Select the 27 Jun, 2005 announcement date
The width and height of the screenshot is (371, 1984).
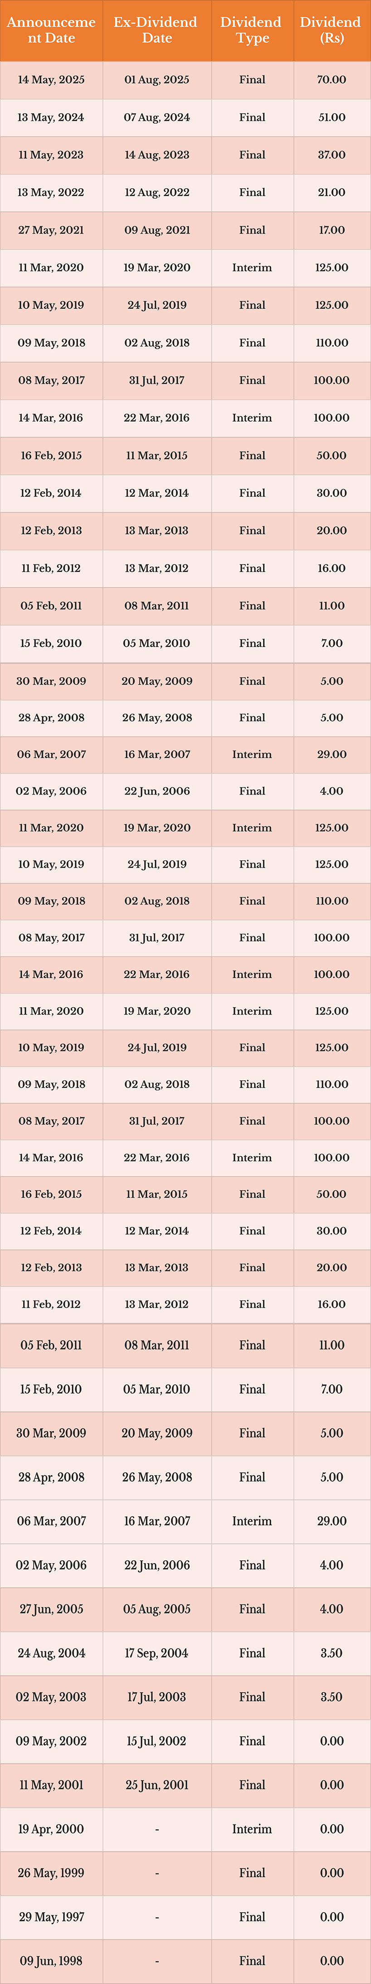pyautogui.click(x=51, y=1609)
